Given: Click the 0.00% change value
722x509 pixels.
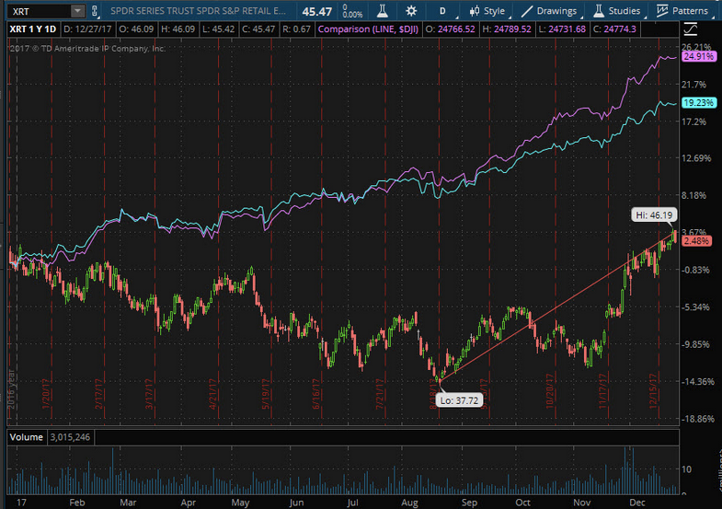Looking at the screenshot, I should click(x=352, y=15).
